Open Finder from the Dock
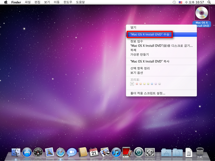 (16, 152)
